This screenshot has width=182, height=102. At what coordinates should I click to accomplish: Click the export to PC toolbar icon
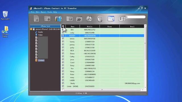pyautogui.click(x=58, y=19)
